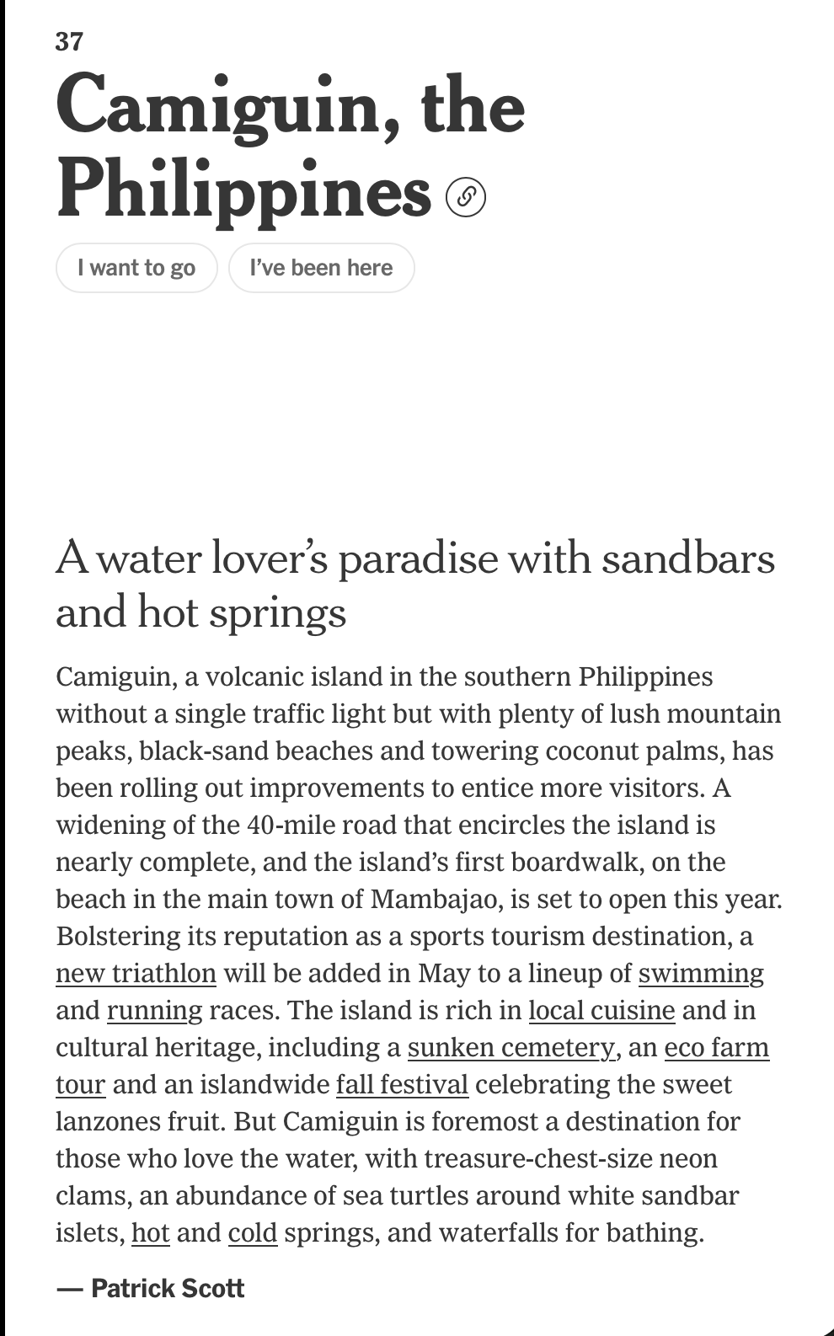834x1336 pixels.
Task: Open the "cold" springs link
Action: click(x=253, y=1232)
